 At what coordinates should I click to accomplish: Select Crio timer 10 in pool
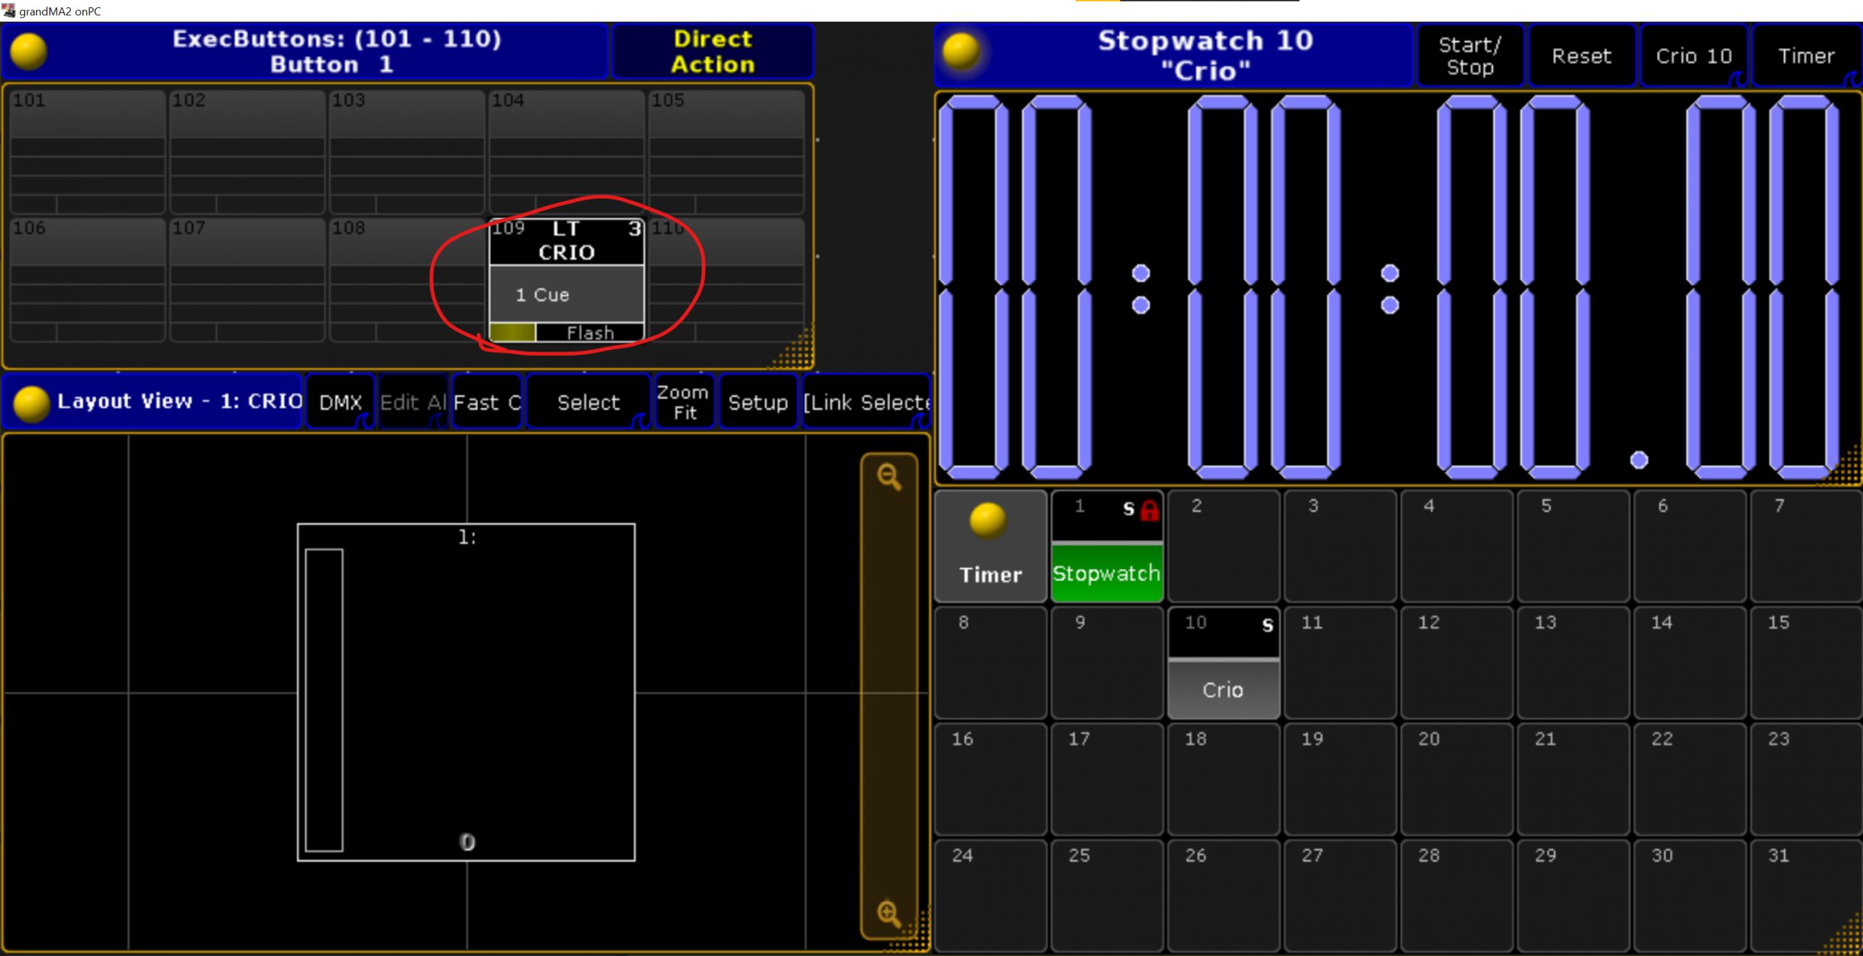[x=1223, y=663]
